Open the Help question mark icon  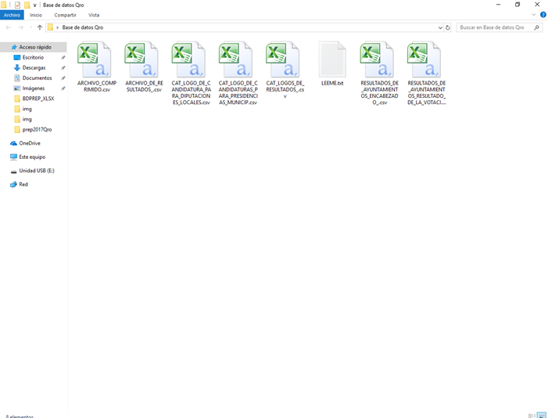[541, 15]
